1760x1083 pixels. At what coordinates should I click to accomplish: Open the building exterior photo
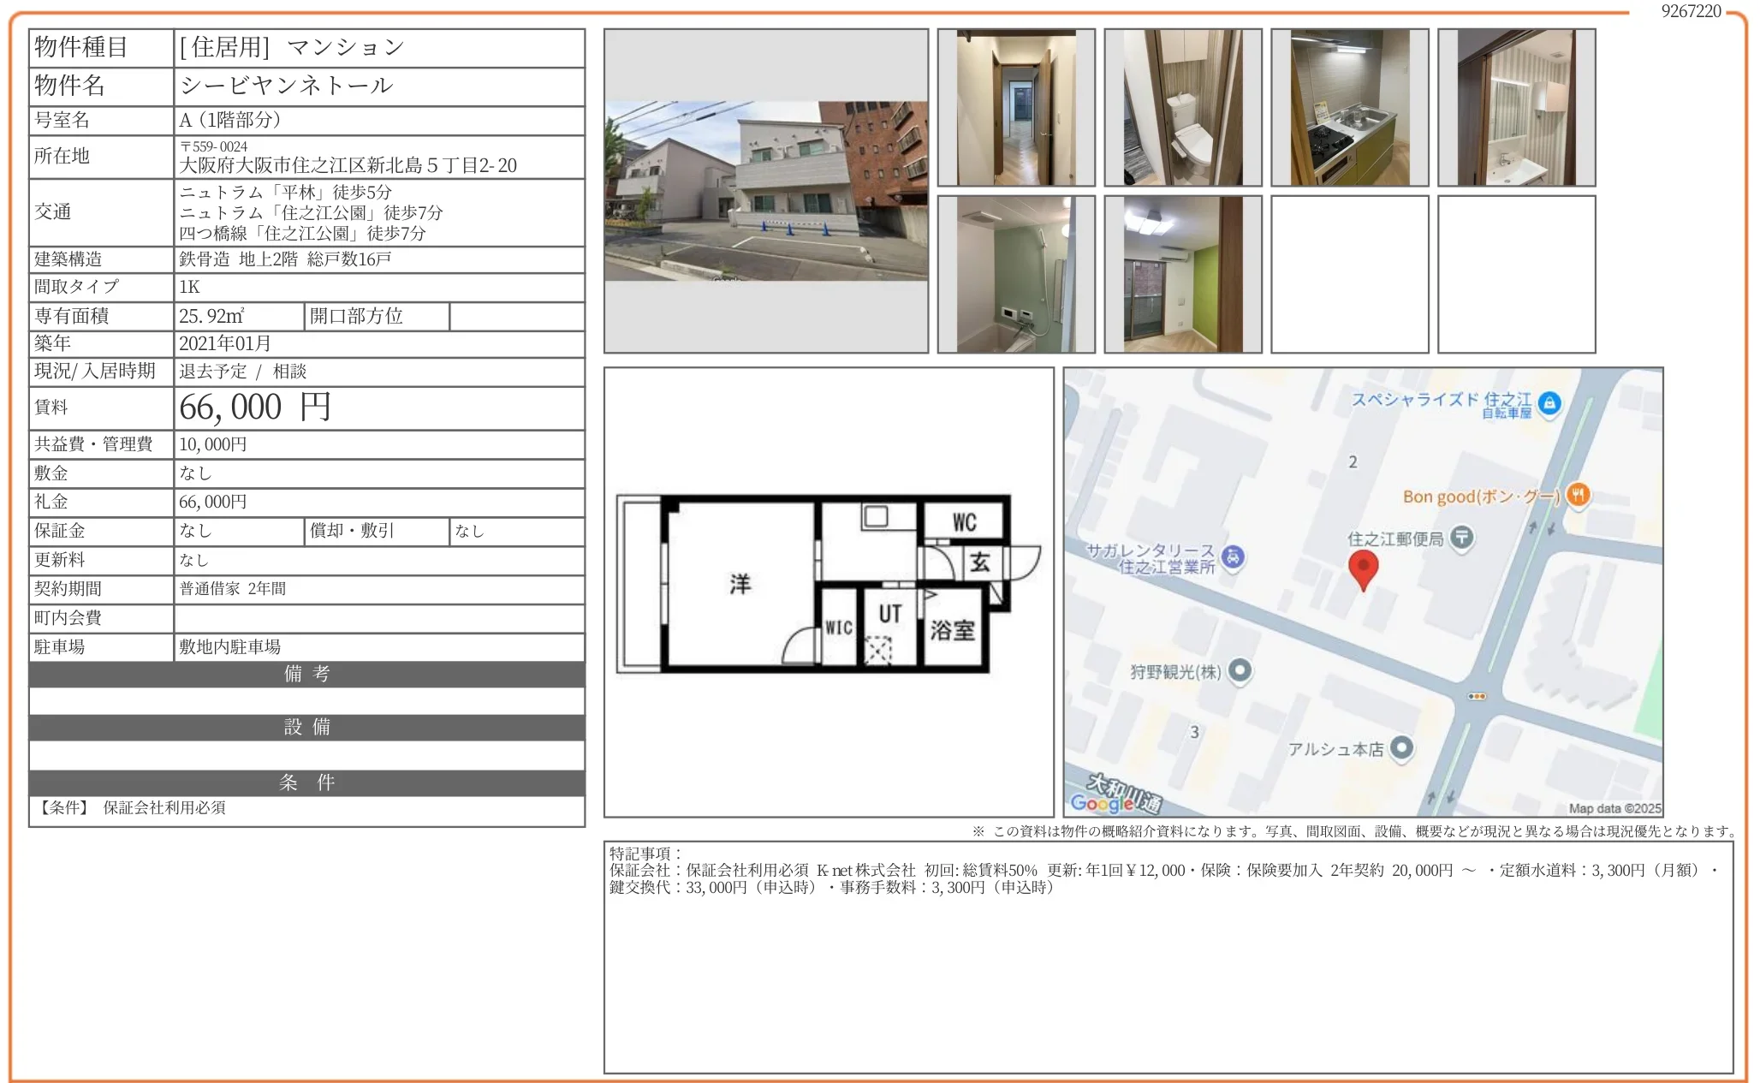coord(765,191)
